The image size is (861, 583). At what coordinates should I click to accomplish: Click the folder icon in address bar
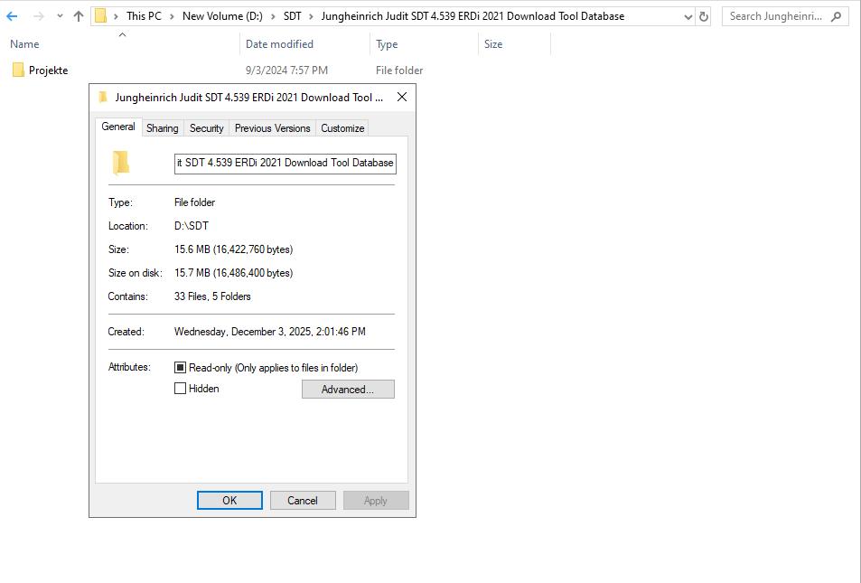pos(100,16)
